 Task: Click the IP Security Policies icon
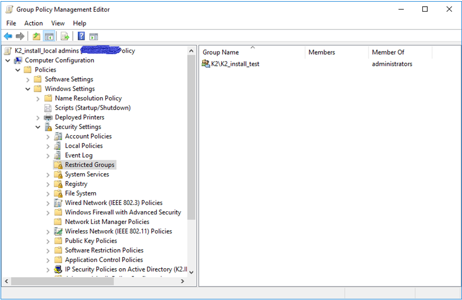pyautogui.click(x=58, y=269)
